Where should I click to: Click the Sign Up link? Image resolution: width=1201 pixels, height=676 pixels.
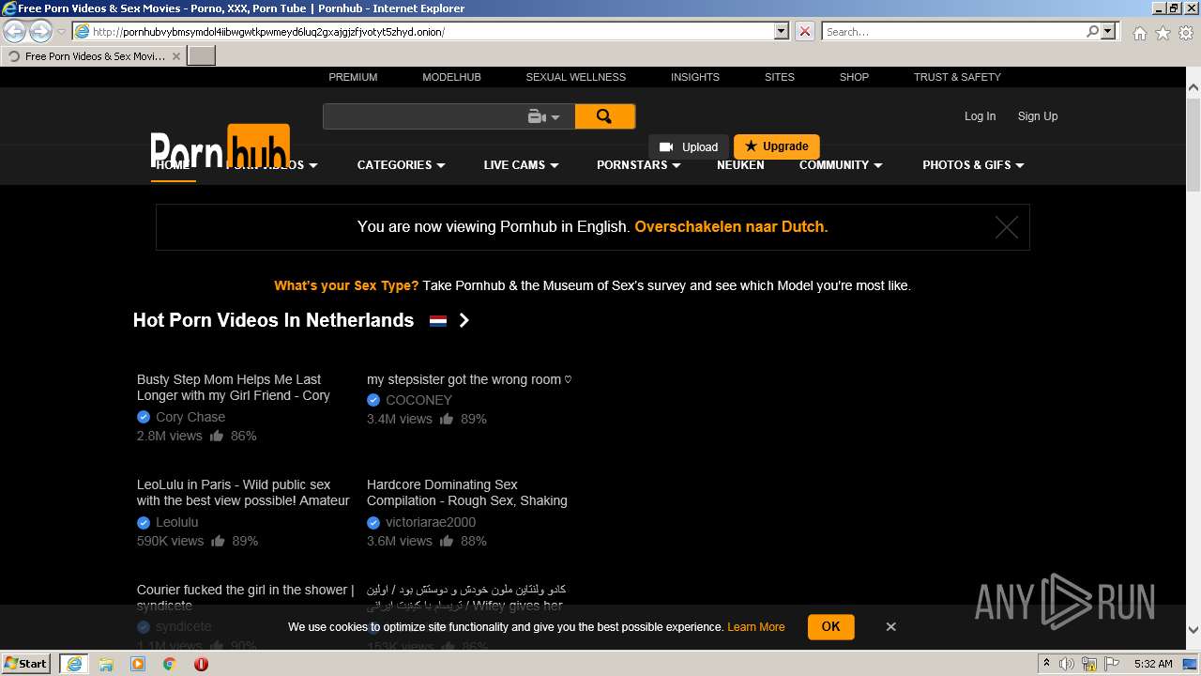1038,116
